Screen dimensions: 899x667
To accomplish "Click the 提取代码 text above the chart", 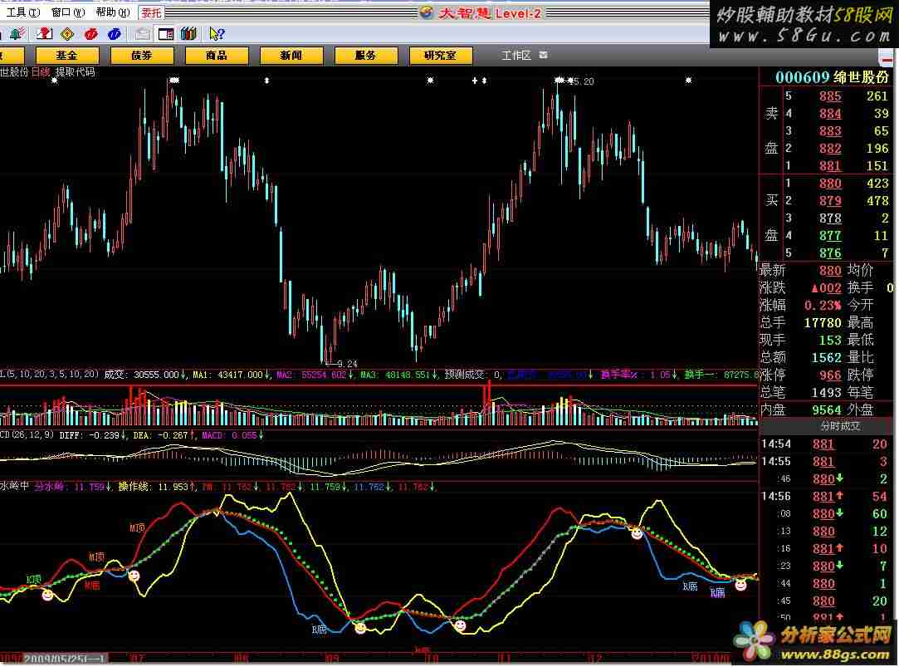I will point(75,72).
